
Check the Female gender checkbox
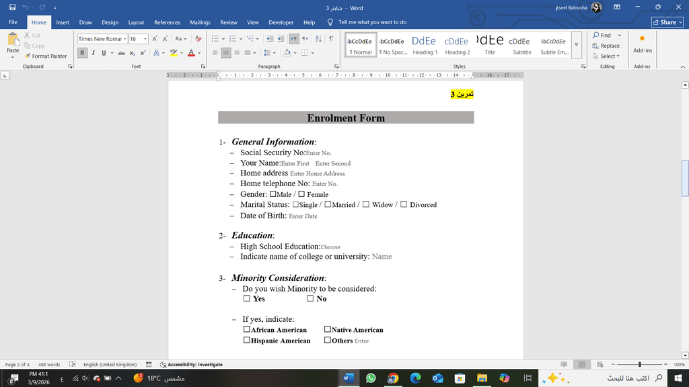(301, 194)
